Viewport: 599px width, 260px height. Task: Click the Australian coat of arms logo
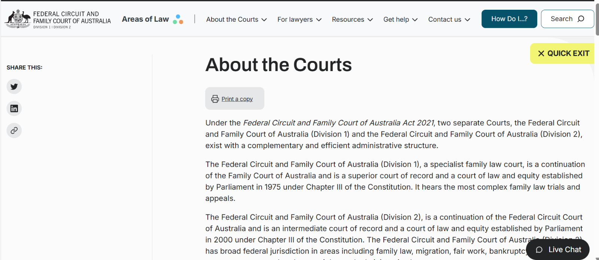pyautogui.click(x=18, y=19)
